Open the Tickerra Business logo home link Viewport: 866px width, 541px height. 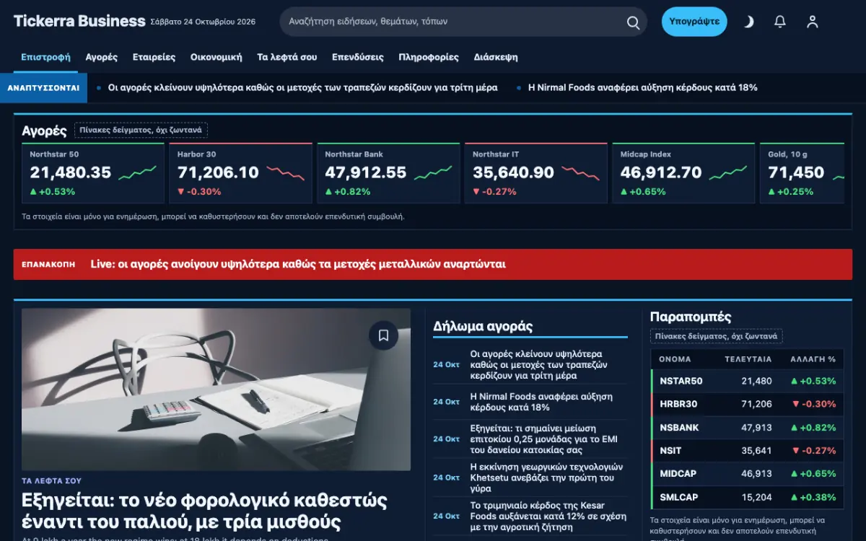(79, 21)
